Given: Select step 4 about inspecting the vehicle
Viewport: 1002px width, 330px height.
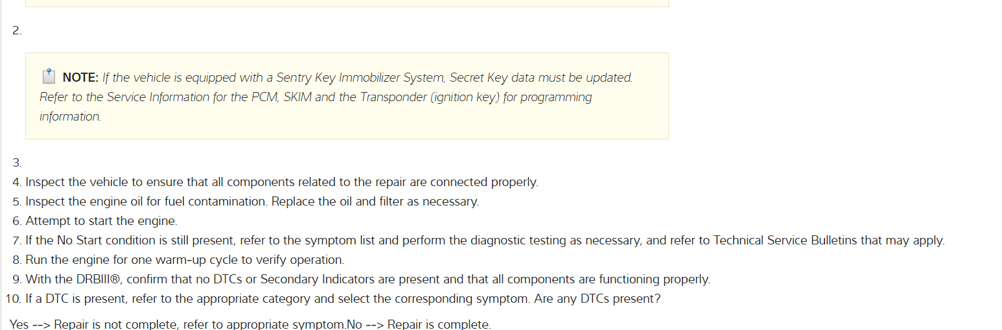Looking at the screenshot, I should coord(281,182).
